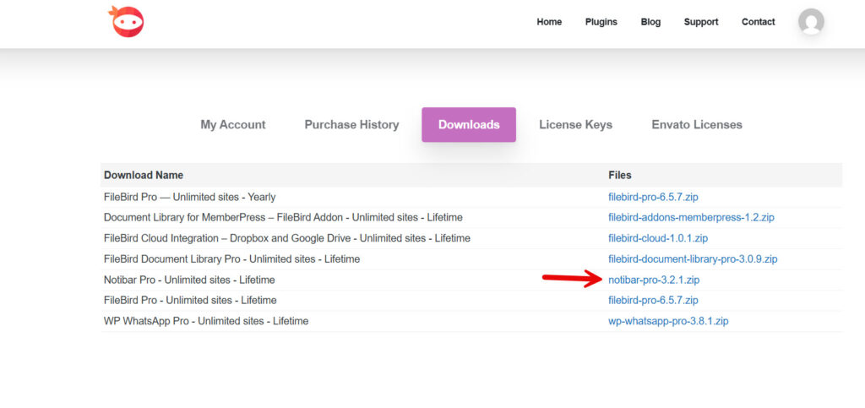Open the Envato Licenses tab
The height and width of the screenshot is (408, 865).
tap(697, 125)
